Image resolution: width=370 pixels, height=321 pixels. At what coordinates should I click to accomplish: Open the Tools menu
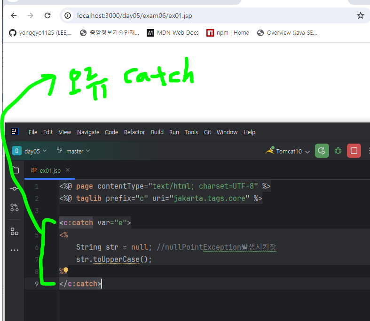pos(191,132)
